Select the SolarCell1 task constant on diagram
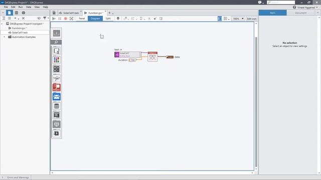Screen dimensions: 321x180 (x=128, y=54)
